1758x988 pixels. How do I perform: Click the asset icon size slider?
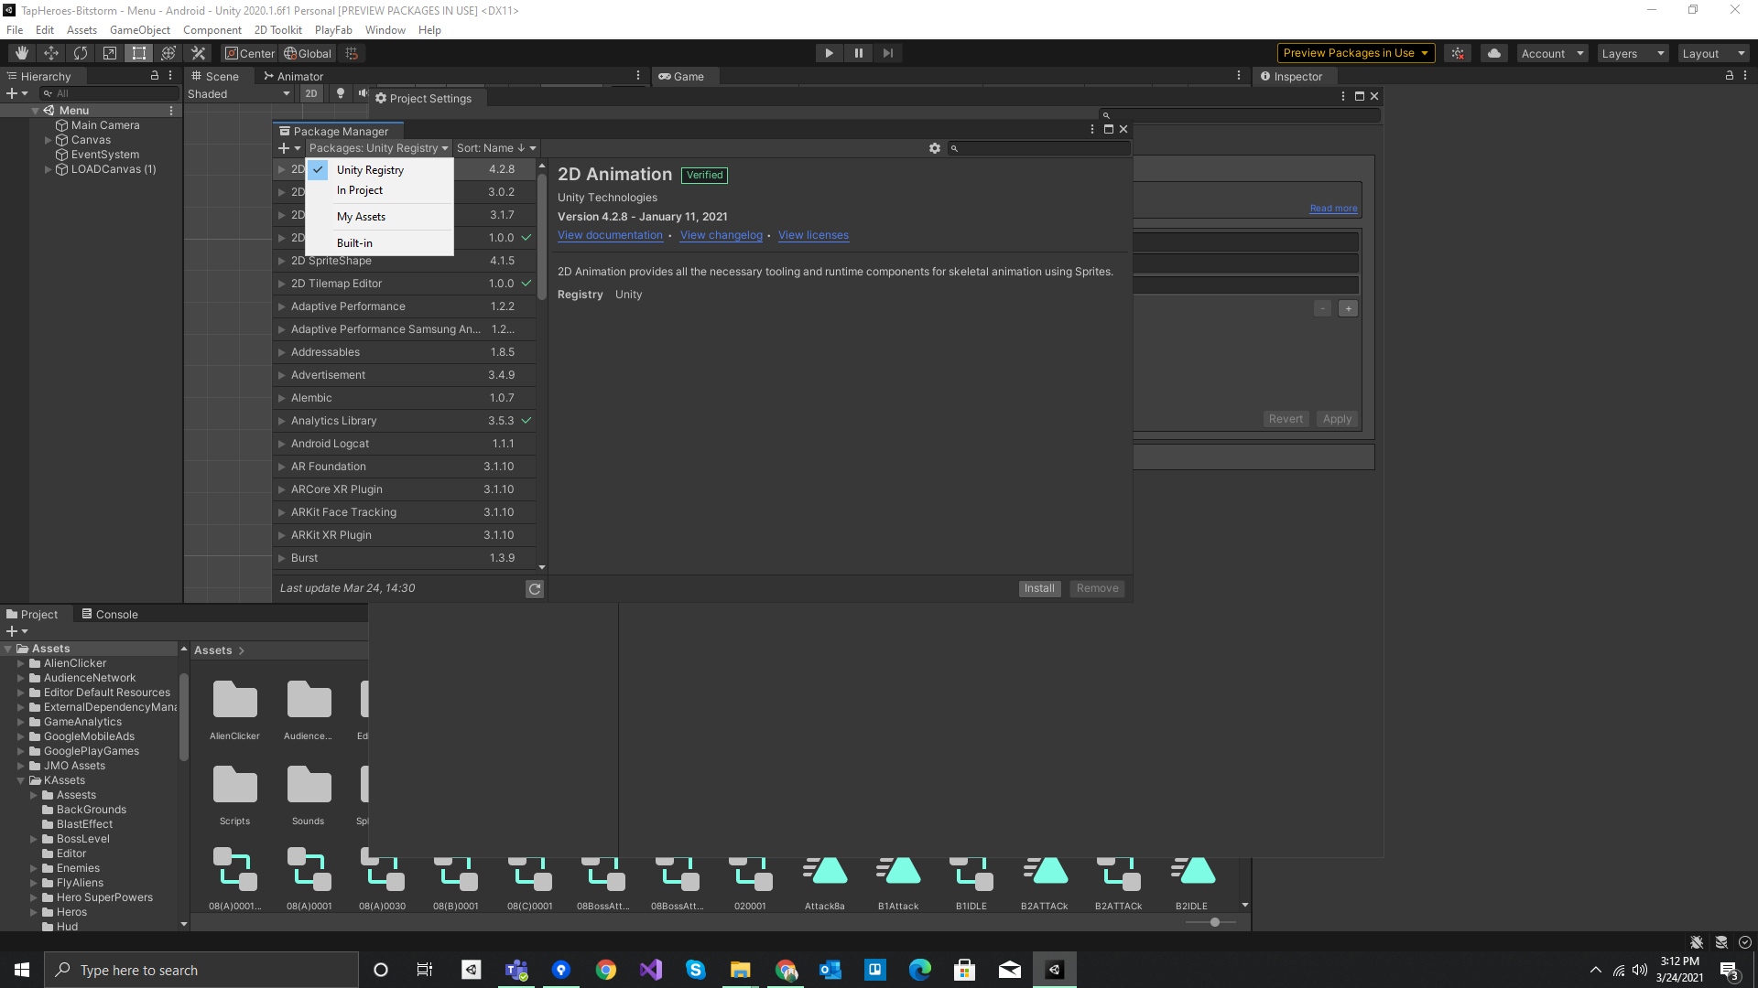[x=1214, y=922]
